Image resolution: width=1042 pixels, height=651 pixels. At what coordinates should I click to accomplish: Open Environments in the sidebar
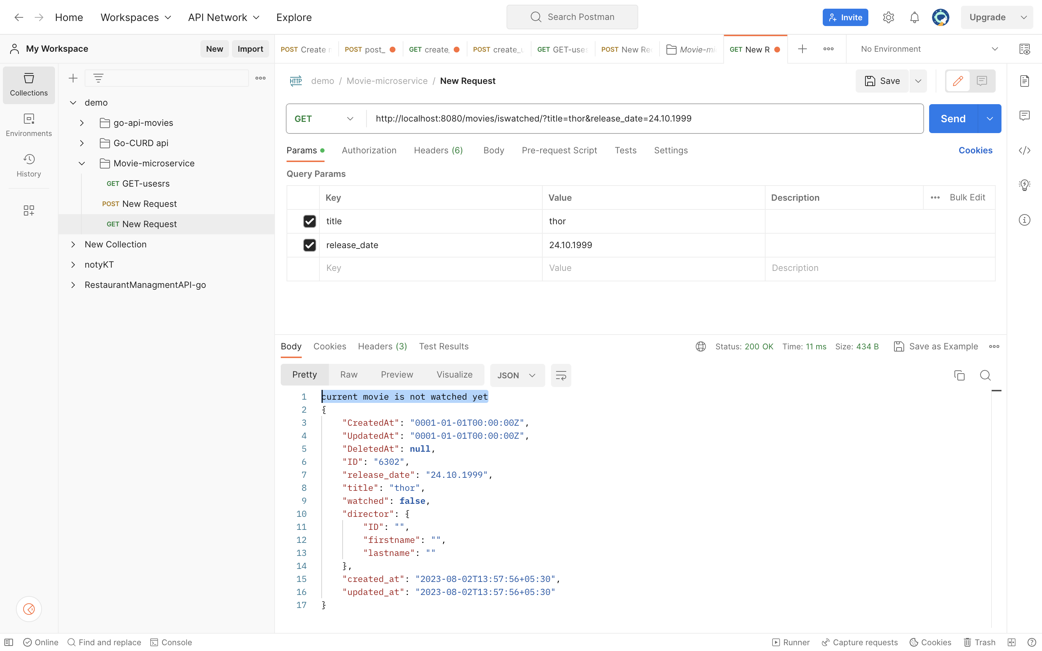(x=29, y=125)
